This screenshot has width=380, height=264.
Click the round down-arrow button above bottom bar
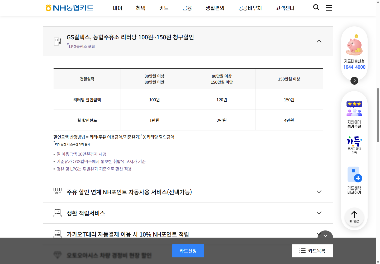pos(325,234)
